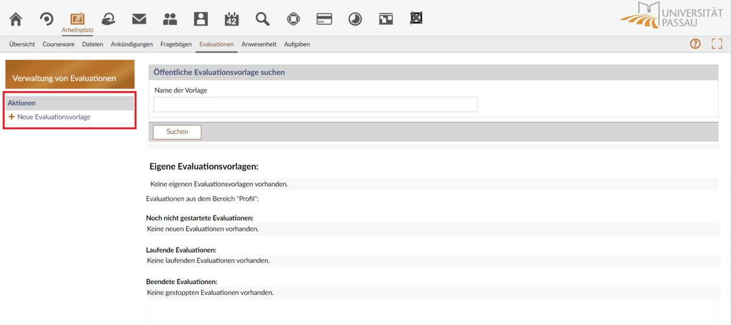Select the Anwesenheit tab
The height and width of the screenshot is (325, 732).
click(x=259, y=44)
